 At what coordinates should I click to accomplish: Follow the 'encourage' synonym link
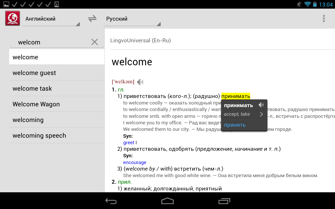(x=135, y=162)
